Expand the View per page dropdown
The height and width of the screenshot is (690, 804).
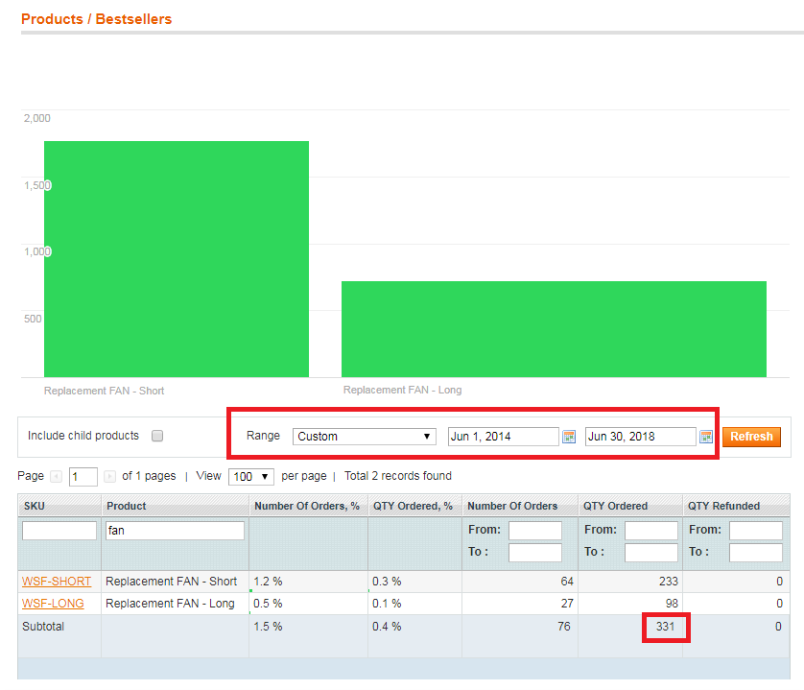tap(251, 477)
